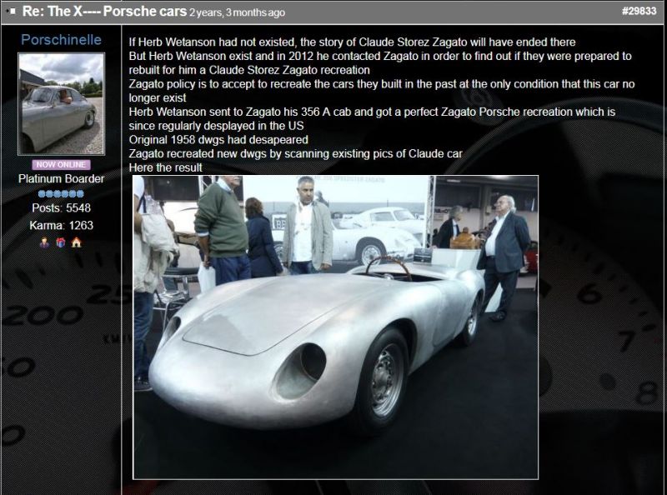This screenshot has width=667, height=495.
Task: Click the line starting 'Herb Wetanson sent to Zagato'
Action: point(372,118)
